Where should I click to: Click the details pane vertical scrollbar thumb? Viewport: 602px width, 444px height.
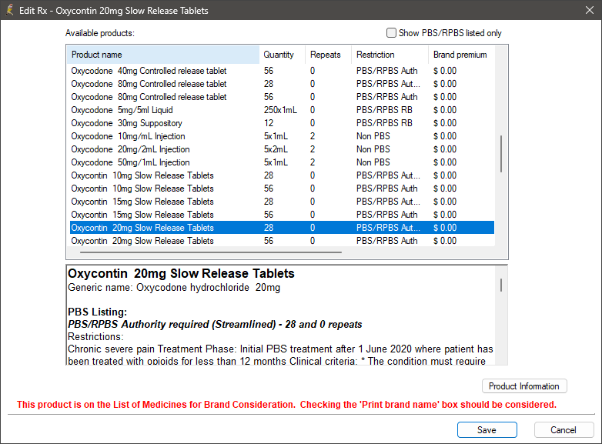point(501,285)
